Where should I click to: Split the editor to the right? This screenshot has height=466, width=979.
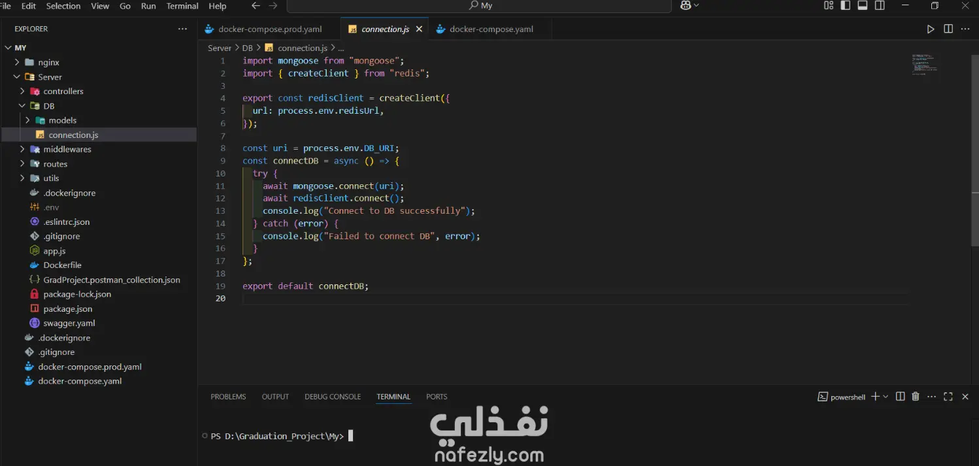pyautogui.click(x=948, y=29)
